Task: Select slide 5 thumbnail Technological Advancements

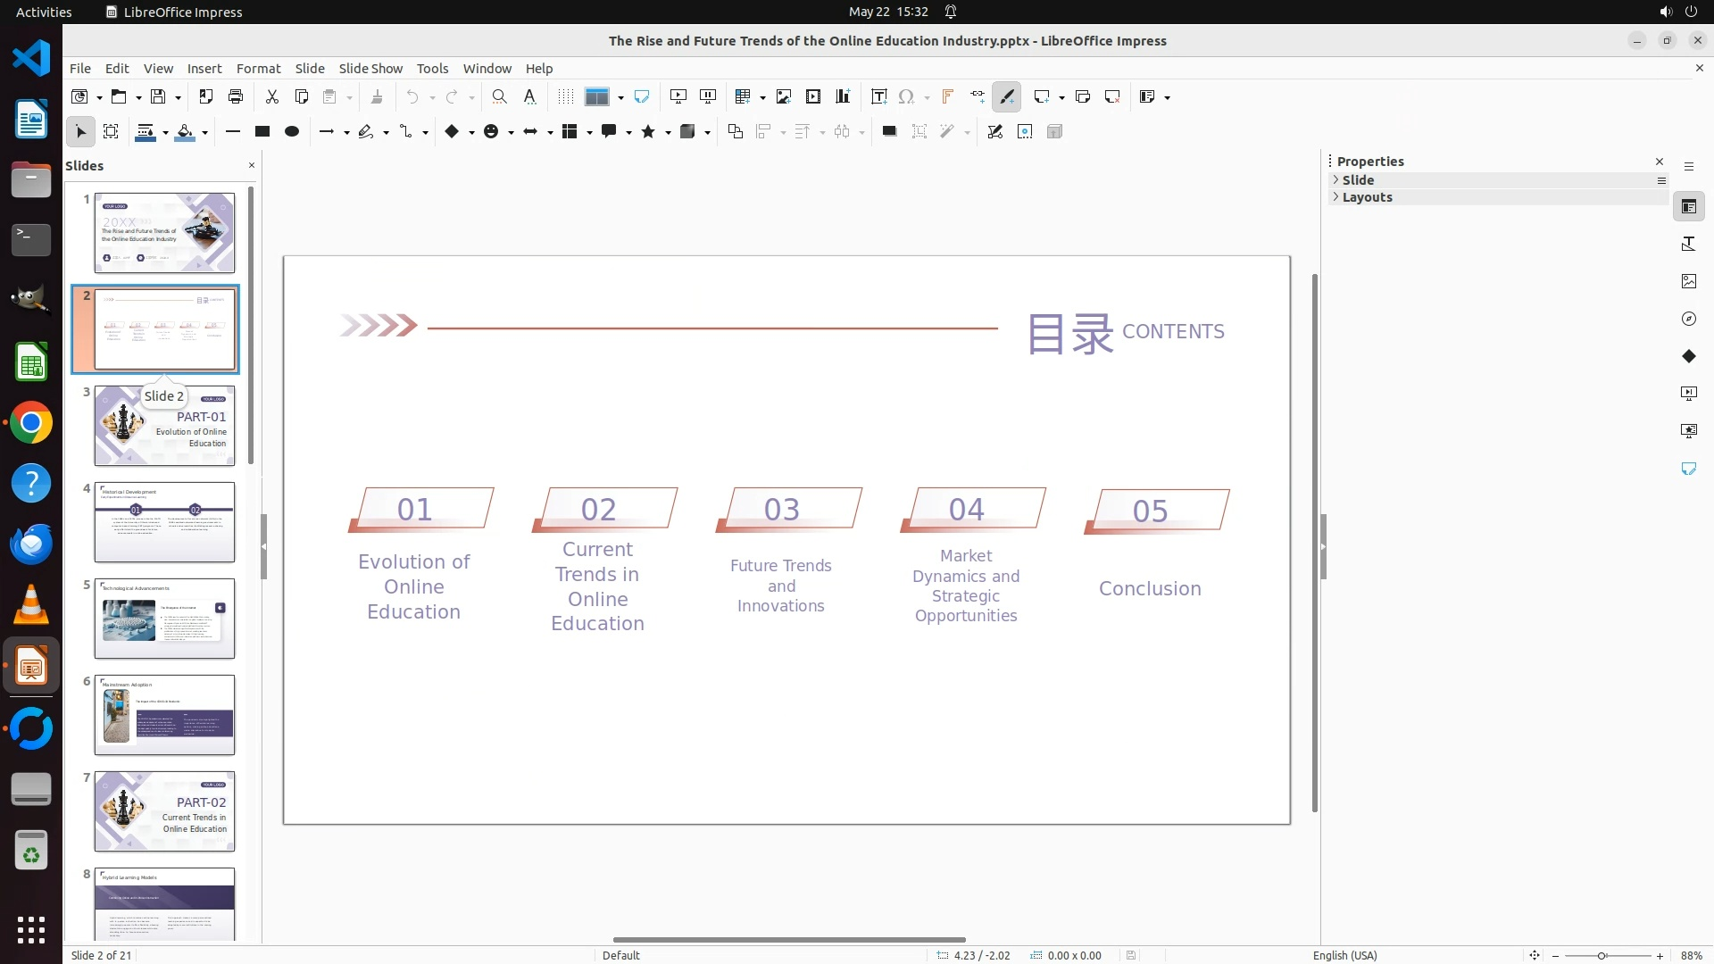Action: 164,618
